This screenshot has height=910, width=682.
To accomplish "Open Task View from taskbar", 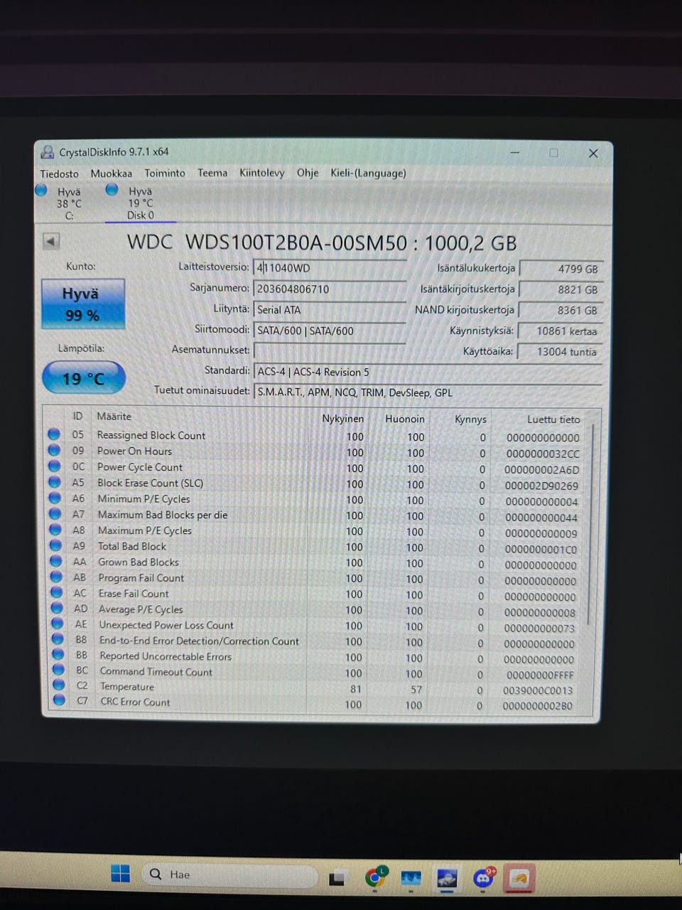I will (337, 878).
